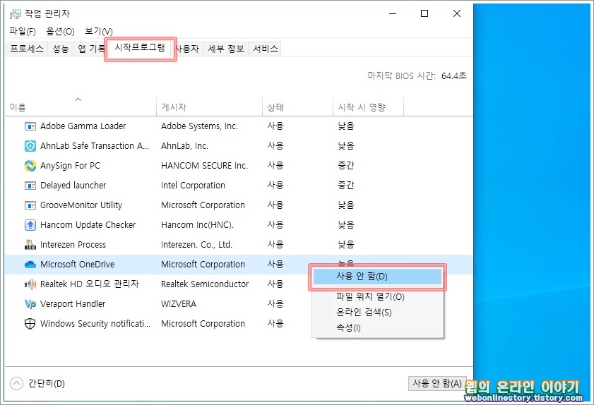The image size is (594, 405).
Task: Click the Hancom Update Checker icon
Action: pyautogui.click(x=30, y=225)
